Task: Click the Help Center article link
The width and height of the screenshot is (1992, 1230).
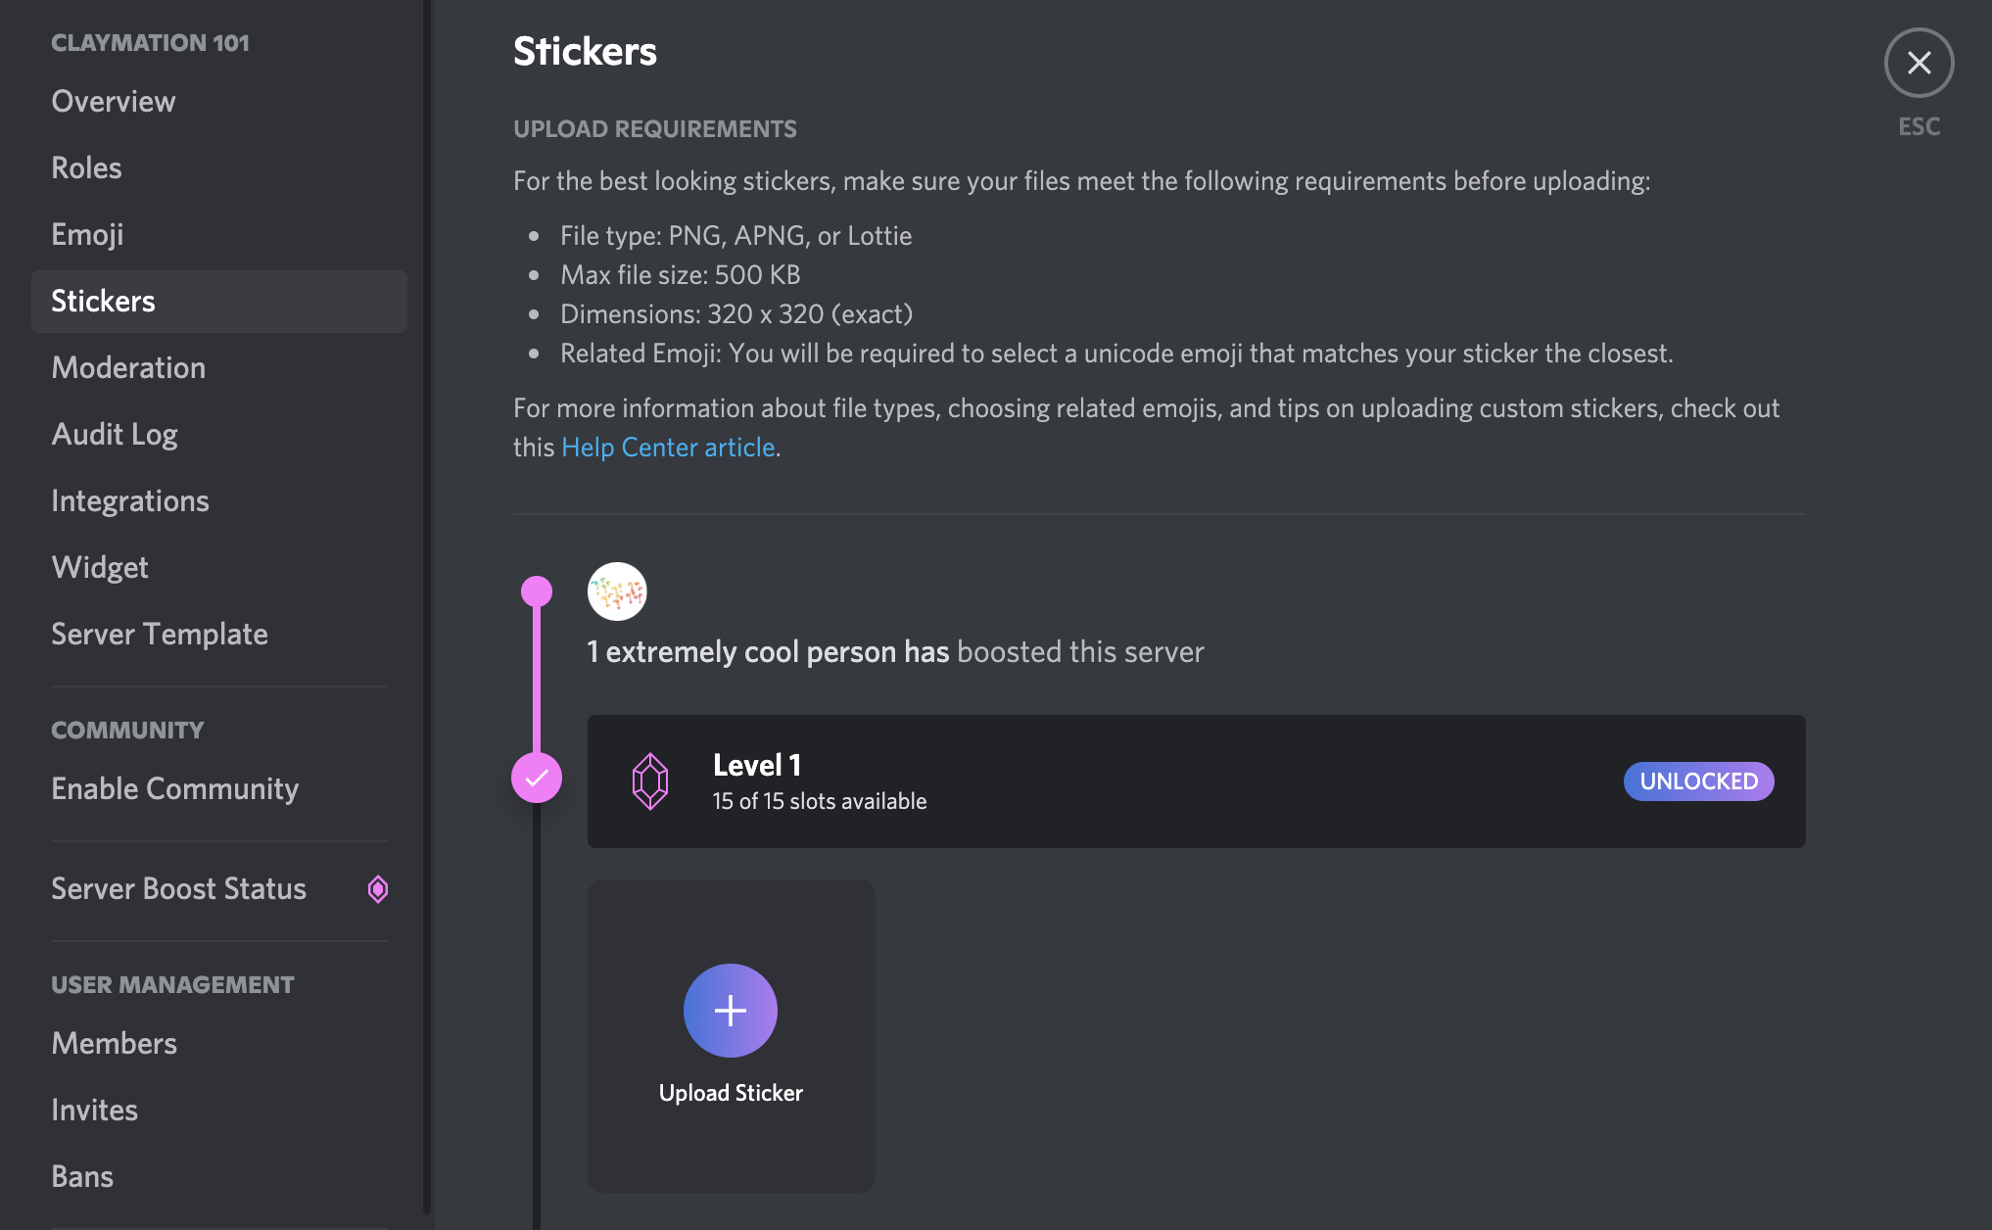Action: [667, 445]
